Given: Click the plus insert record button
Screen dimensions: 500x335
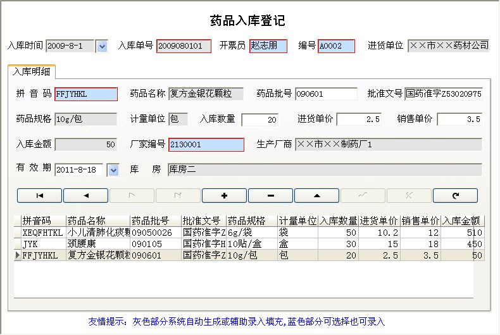Looking at the screenshot, I should point(224,195).
